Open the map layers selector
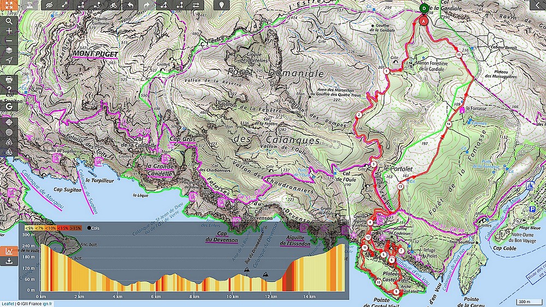The width and height of the screenshot is (546, 307). [x=9, y=50]
